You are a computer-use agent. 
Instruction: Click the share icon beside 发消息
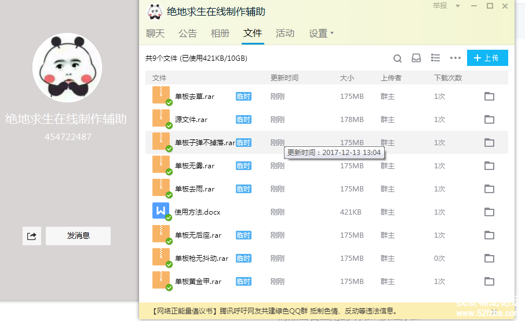pyautogui.click(x=32, y=236)
